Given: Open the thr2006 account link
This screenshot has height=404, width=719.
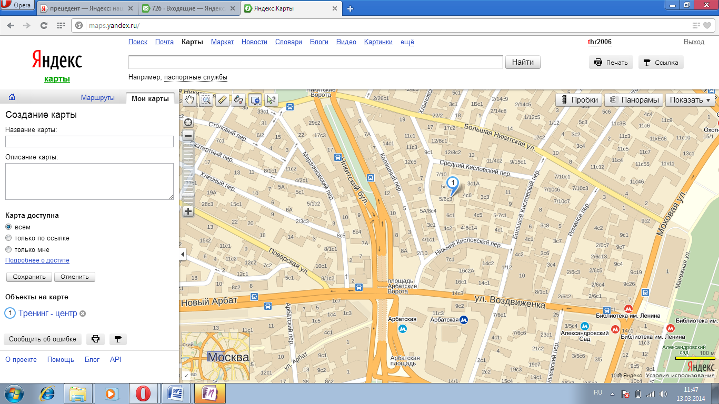Looking at the screenshot, I should (x=600, y=42).
